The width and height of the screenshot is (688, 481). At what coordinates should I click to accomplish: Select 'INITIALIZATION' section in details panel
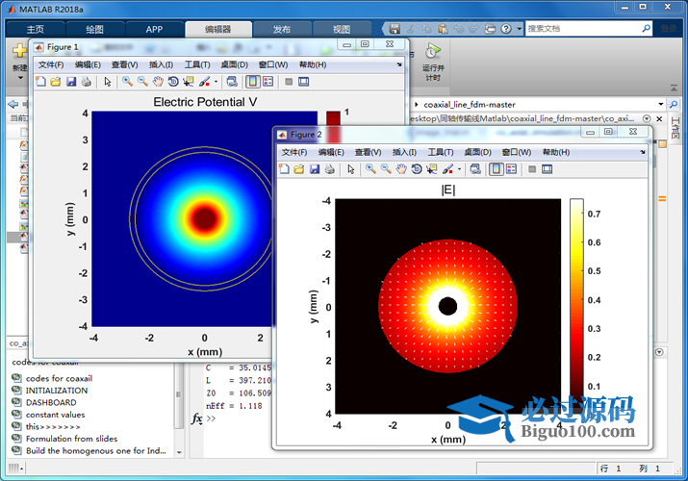[x=57, y=391]
